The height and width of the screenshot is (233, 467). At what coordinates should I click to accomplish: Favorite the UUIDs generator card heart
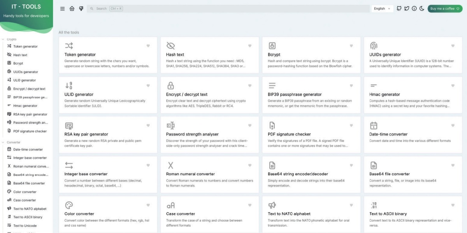[453, 46]
